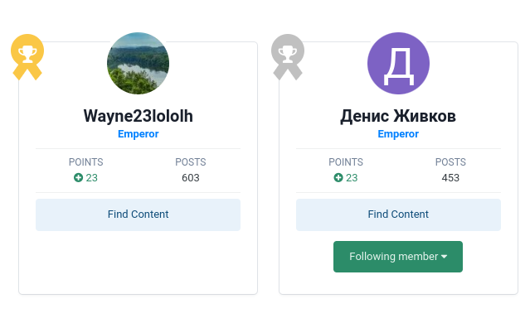525x318 pixels.
Task: Open Денис Живков's profile via name
Action: coord(398,116)
